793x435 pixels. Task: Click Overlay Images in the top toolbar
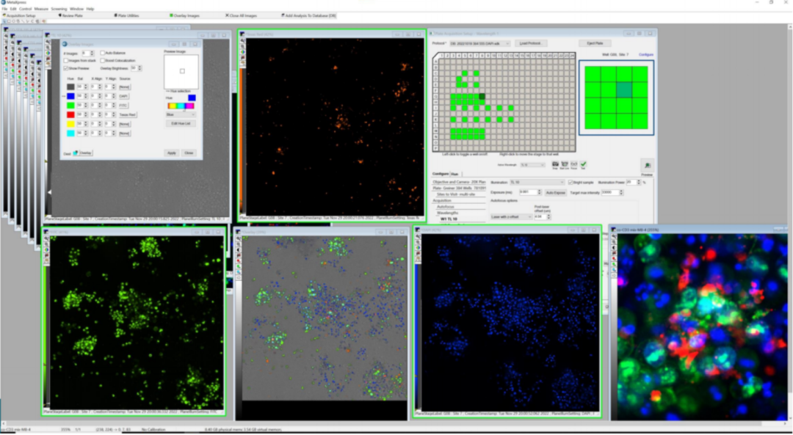[x=184, y=15]
